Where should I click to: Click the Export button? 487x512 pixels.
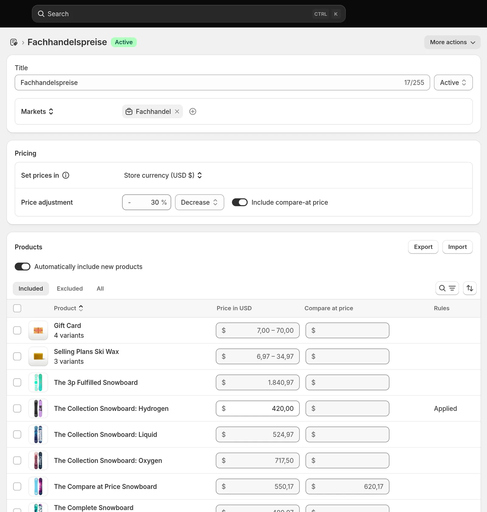(423, 247)
